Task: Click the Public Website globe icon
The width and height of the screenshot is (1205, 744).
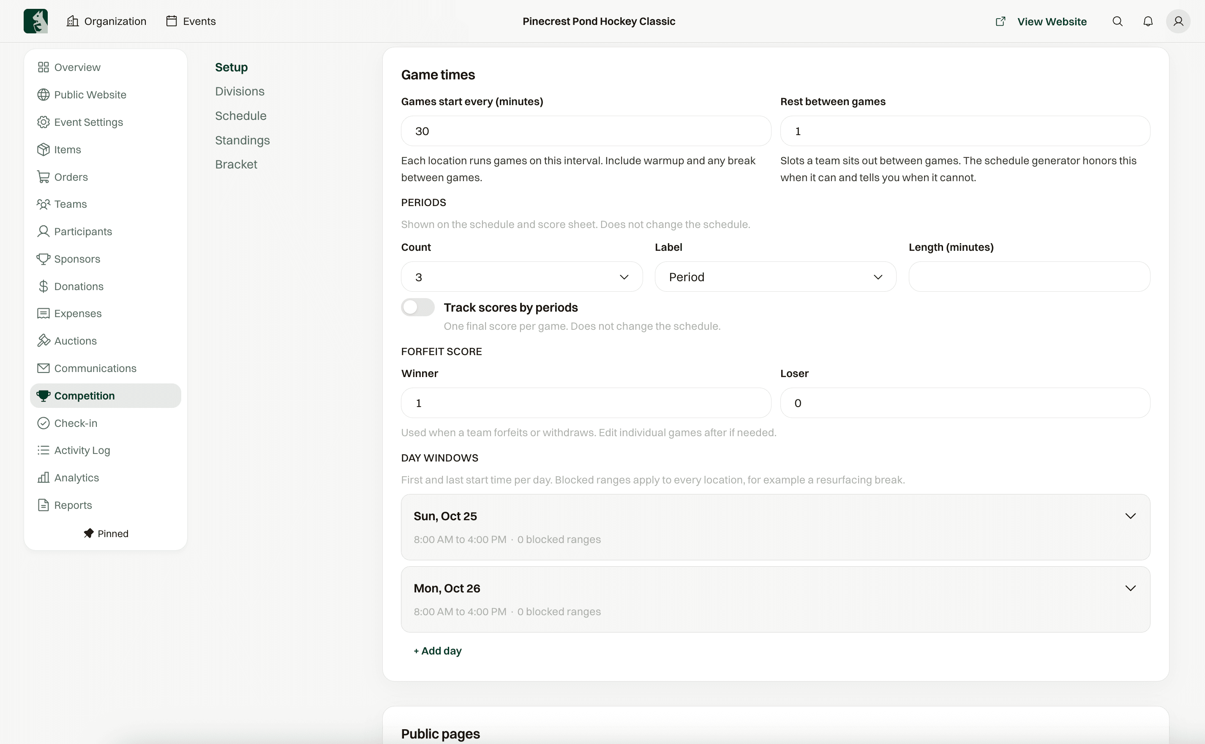Action: tap(44, 95)
